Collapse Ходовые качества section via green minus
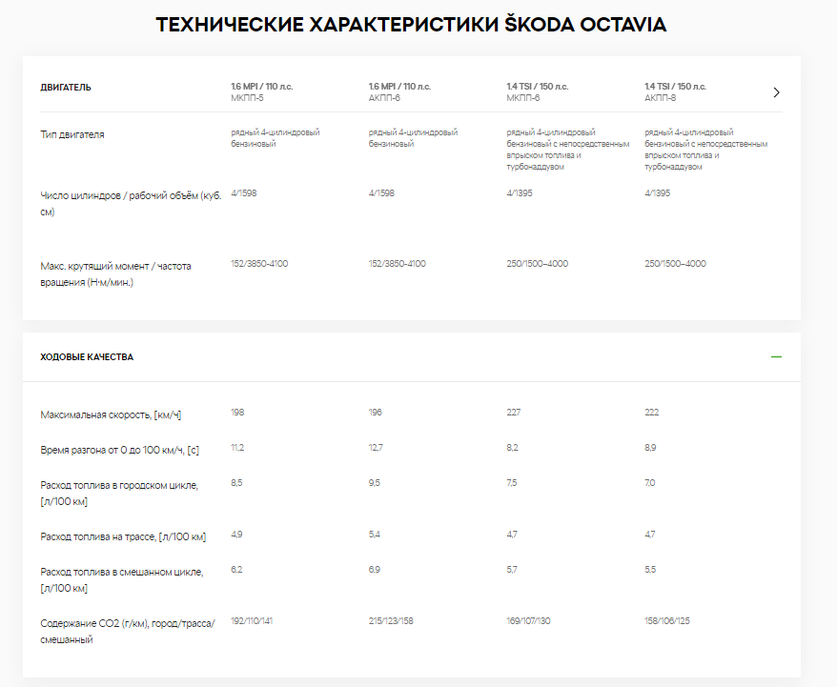837x687 pixels. (776, 356)
